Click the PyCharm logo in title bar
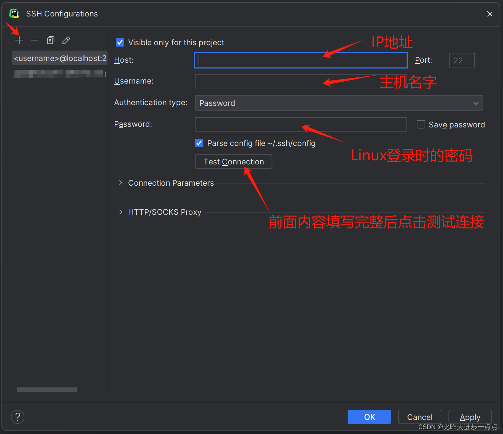503x434 pixels. tap(14, 14)
